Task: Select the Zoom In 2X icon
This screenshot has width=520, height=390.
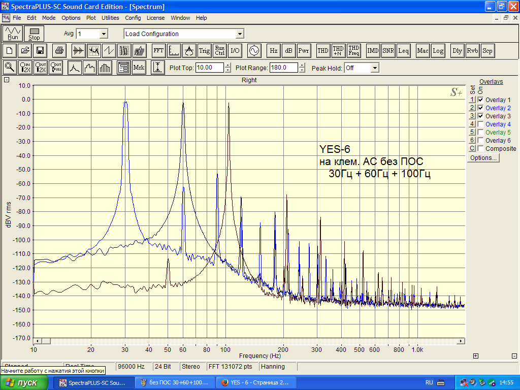Action: coord(25,68)
